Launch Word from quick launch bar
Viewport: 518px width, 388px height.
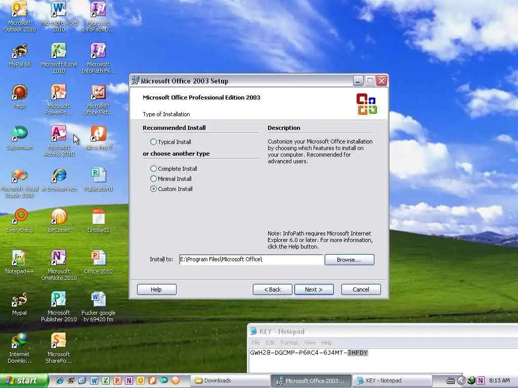click(94, 380)
